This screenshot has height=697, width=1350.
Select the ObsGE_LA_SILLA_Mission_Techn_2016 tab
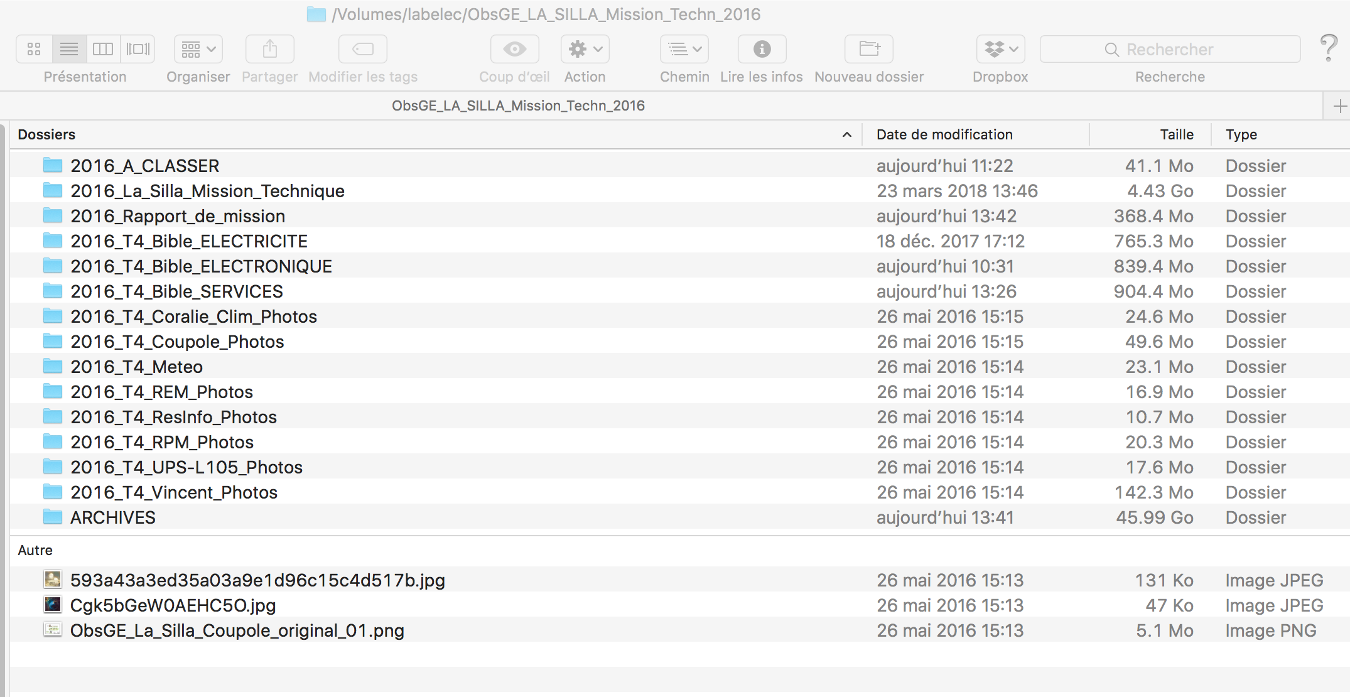click(518, 106)
